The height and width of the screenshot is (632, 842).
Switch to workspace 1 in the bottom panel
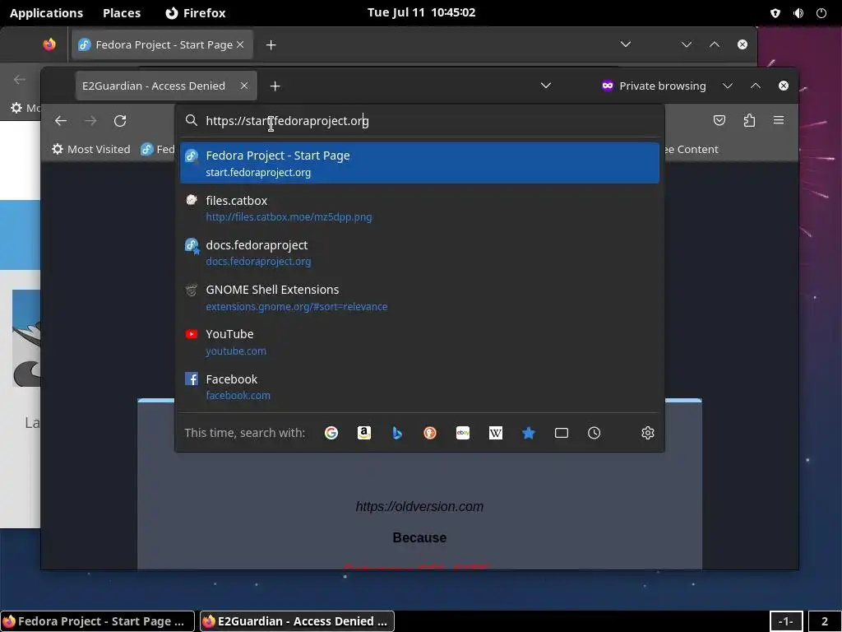(785, 621)
